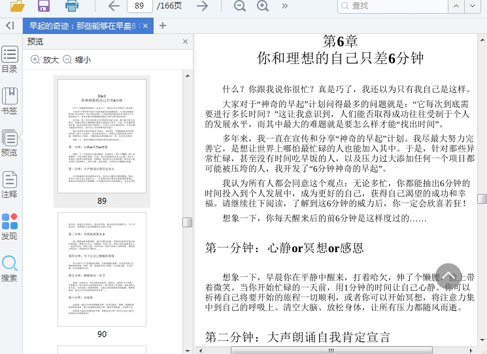
Task: Select the 早起的奇迹 document tab
Action: click(x=82, y=26)
